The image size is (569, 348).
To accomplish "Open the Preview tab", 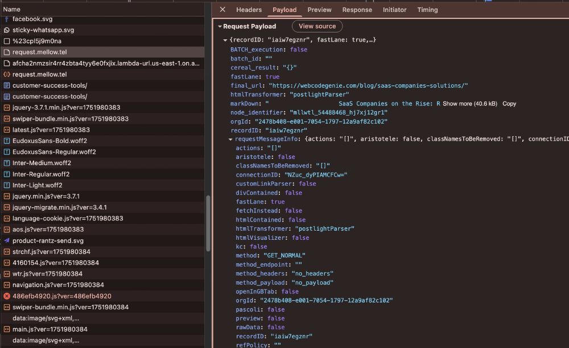I will pyautogui.click(x=319, y=10).
